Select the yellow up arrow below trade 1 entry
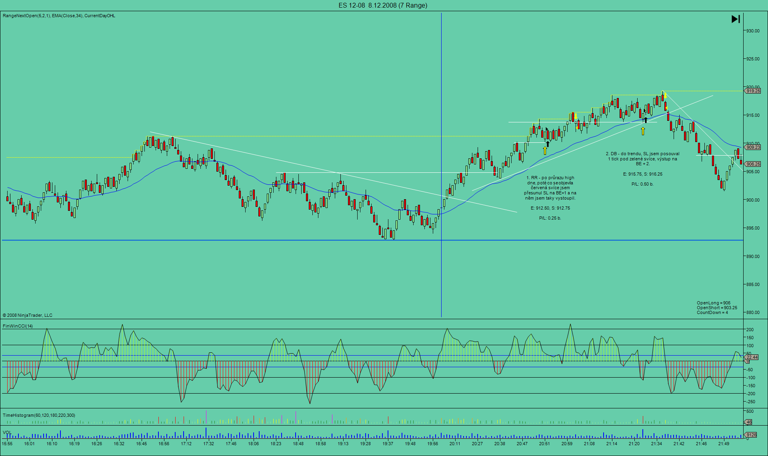Image resolution: width=768 pixels, height=456 pixels. (545, 151)
